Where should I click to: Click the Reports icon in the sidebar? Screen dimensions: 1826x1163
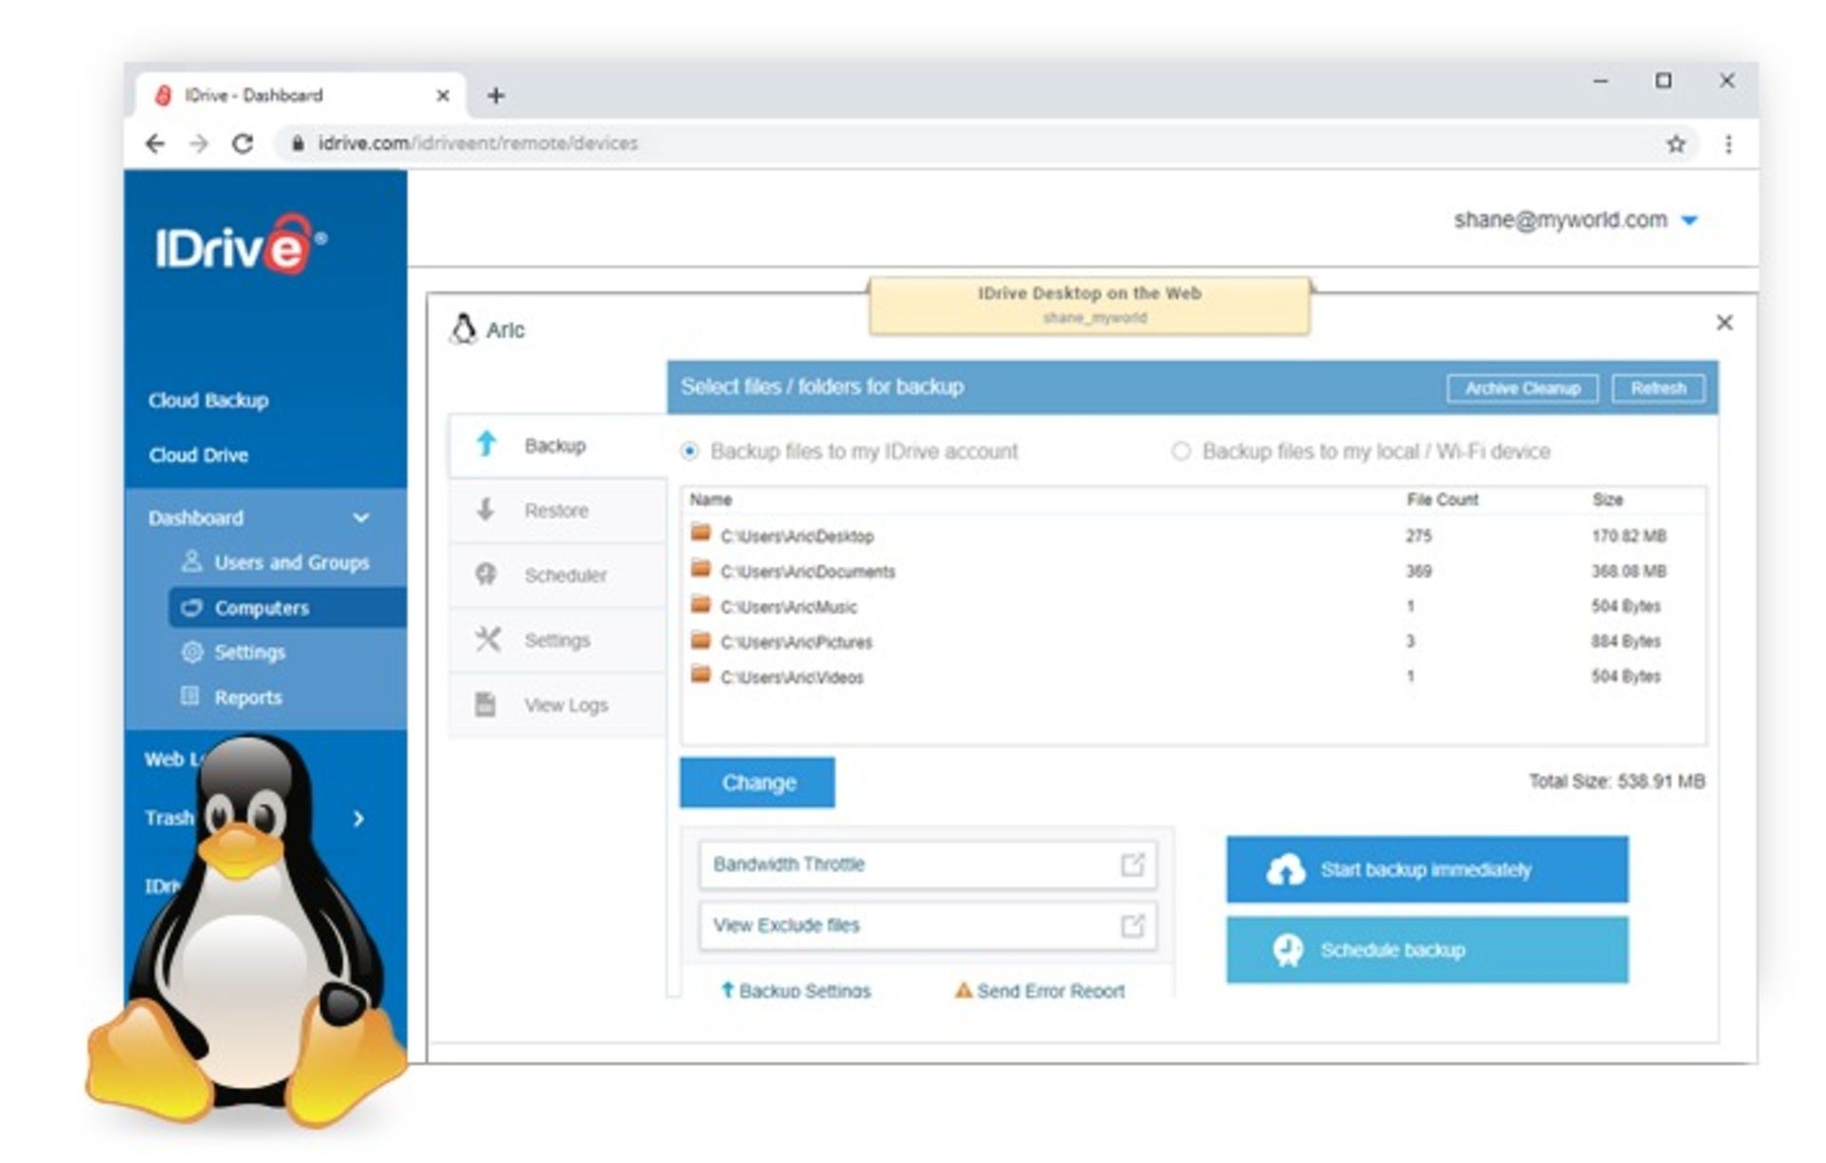[x=190, y=696]
